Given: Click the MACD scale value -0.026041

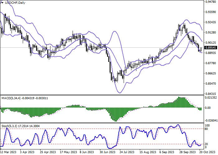Looking at the screenshot, I should [x=211, y=121].
